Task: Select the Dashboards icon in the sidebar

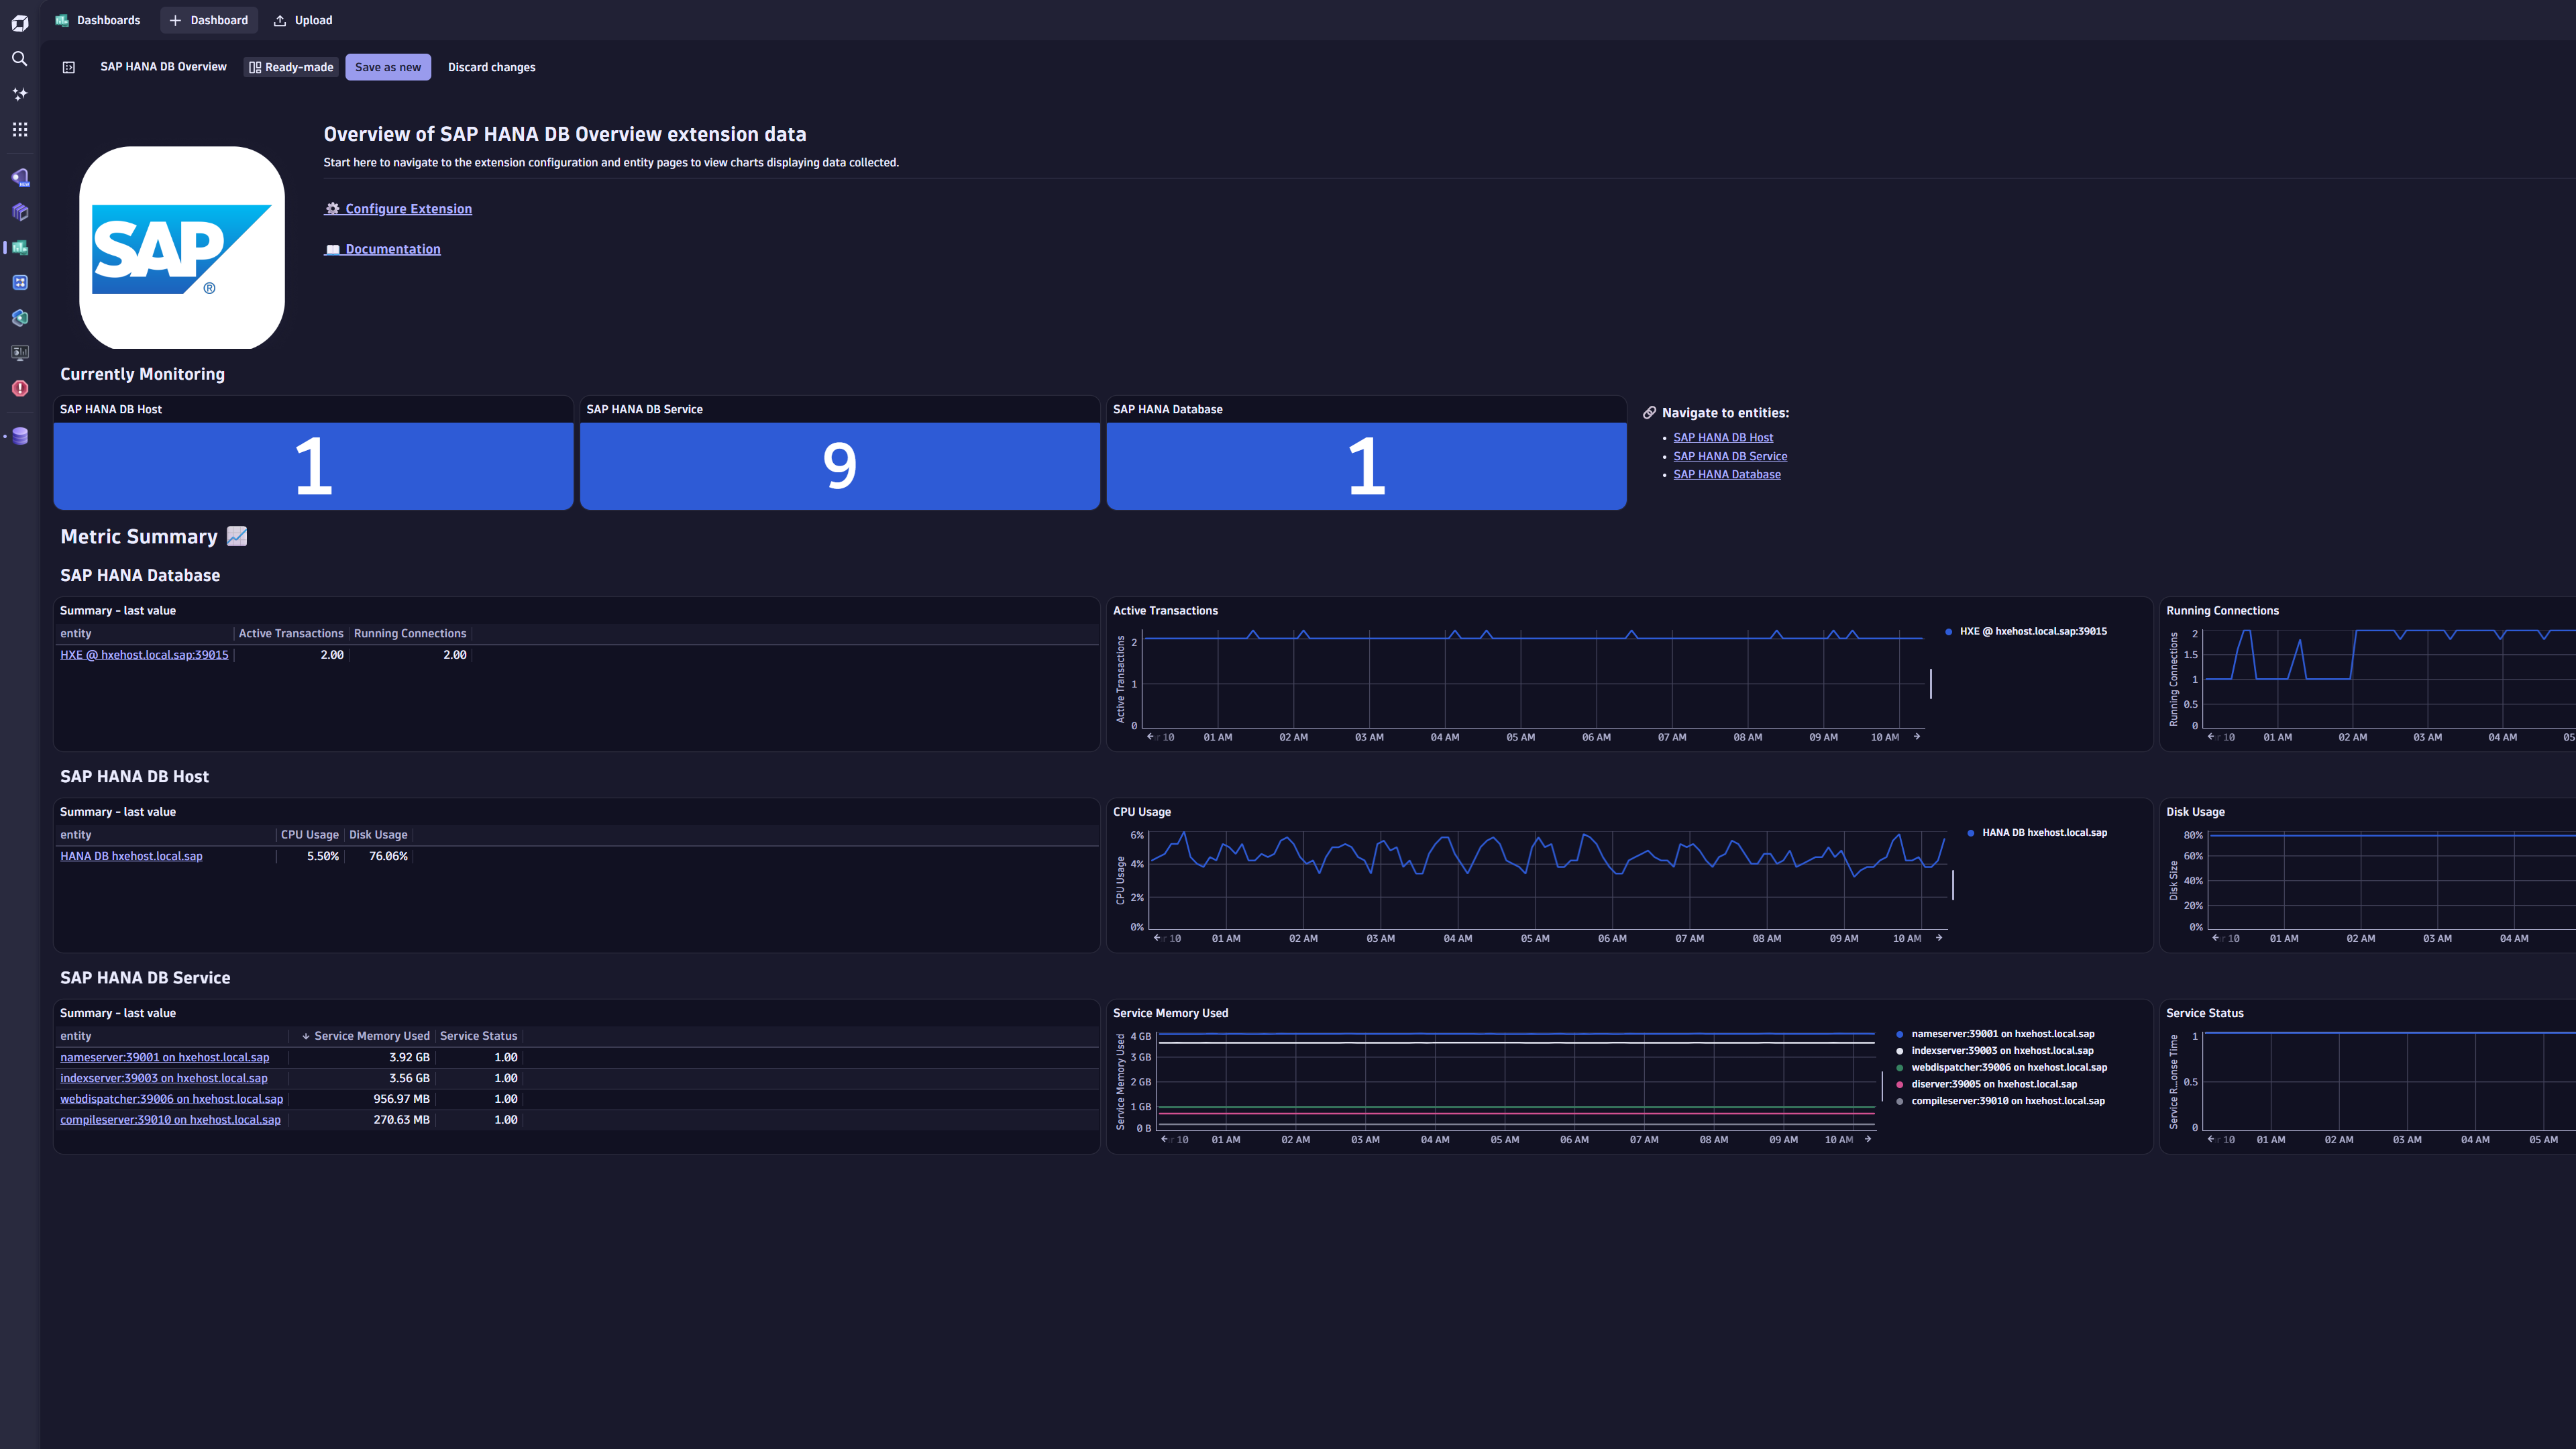Action: click(x=20, y=247)
